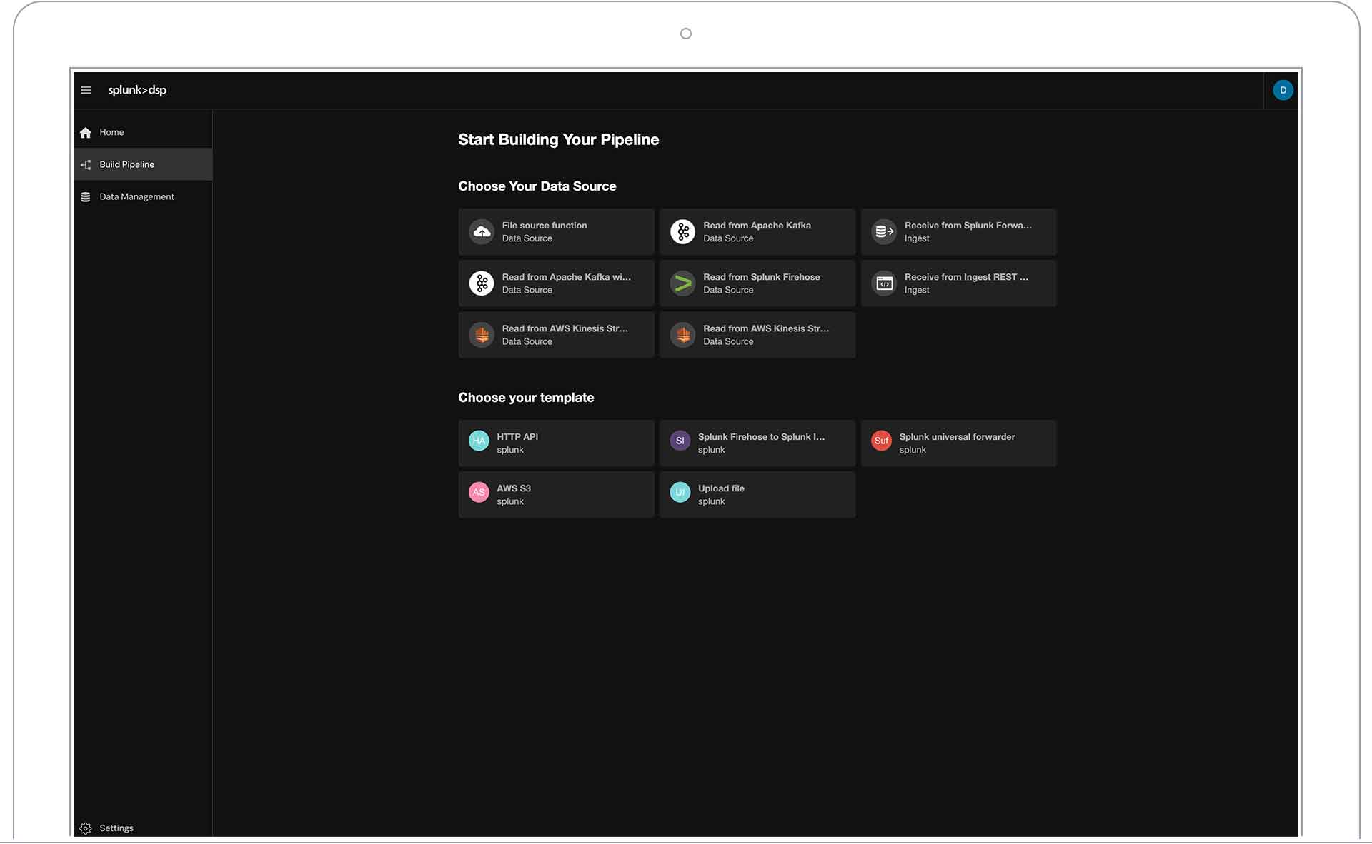Click the Splunk Forwarder ingest icon
Image resolution: width=1372 pixels, height=844 pixels.
tap(884, 231)
